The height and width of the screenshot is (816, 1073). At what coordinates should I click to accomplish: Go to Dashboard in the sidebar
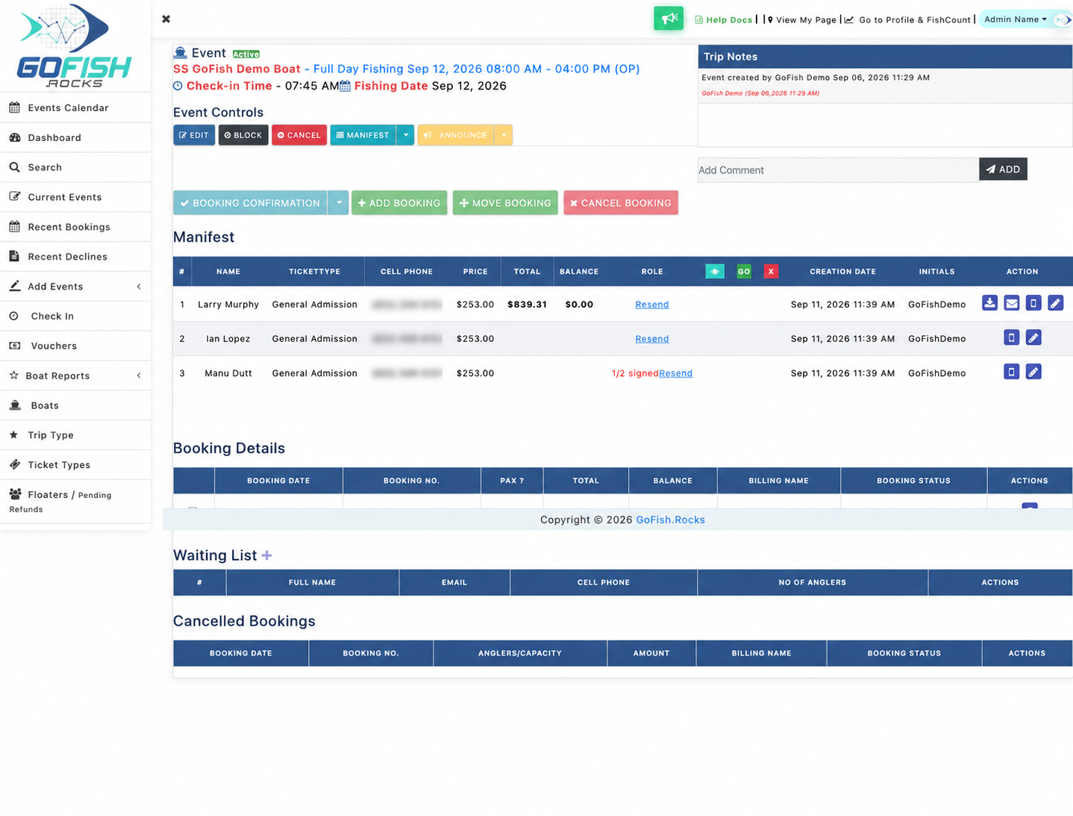pos(75,137)
